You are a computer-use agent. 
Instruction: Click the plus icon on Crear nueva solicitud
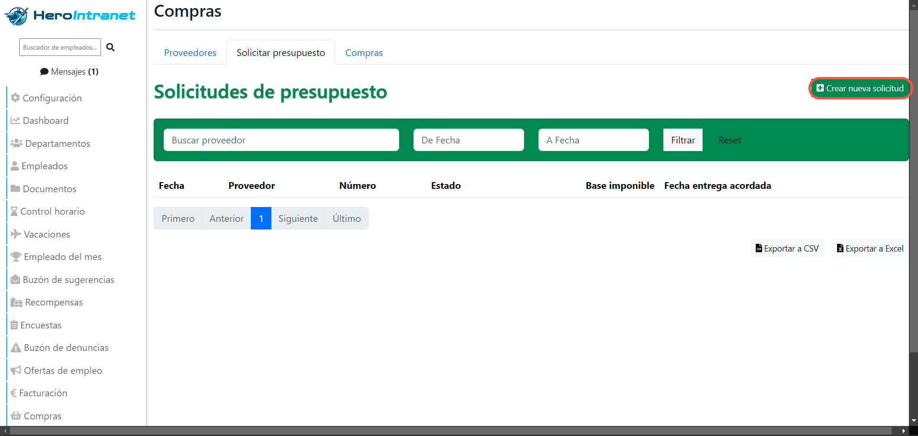(x=820, y=88)
